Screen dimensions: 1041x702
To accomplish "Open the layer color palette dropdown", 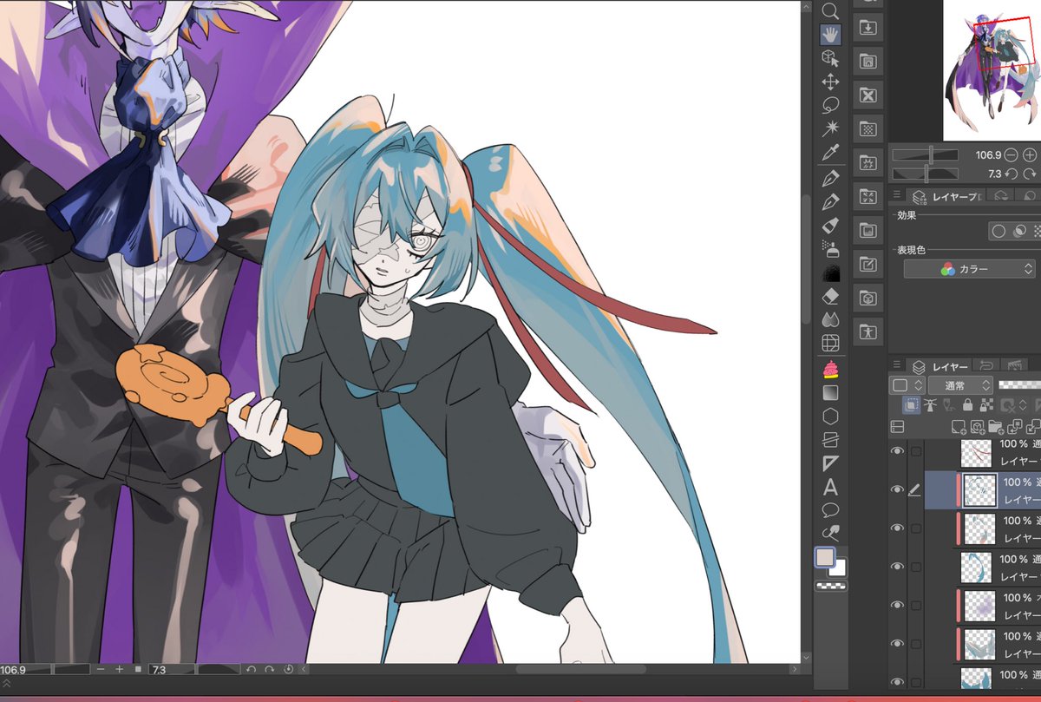I will tap(907, 384).
